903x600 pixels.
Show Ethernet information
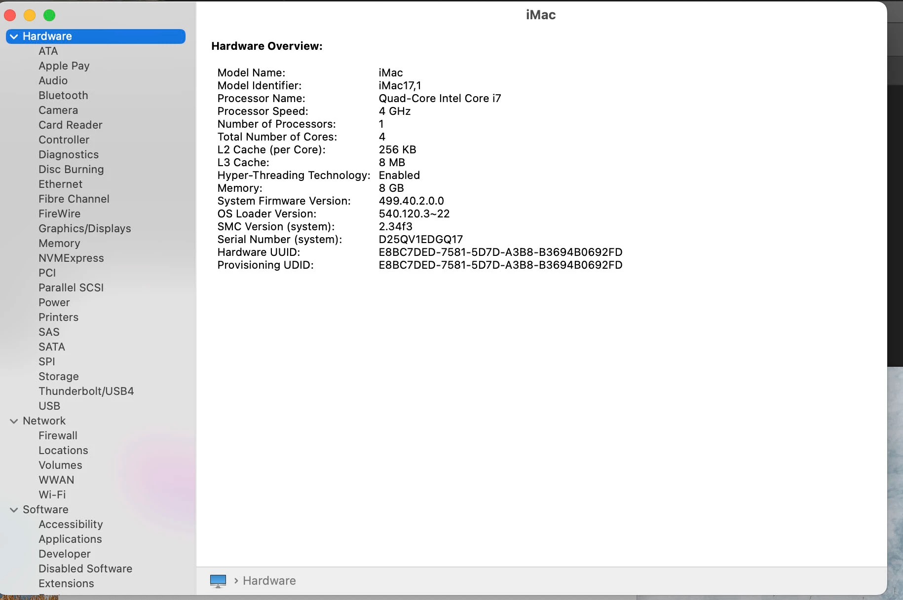[61, 184]
